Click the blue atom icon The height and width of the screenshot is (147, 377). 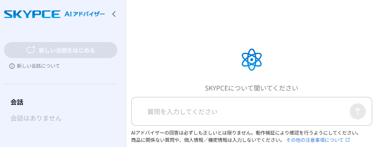[251, 59]
